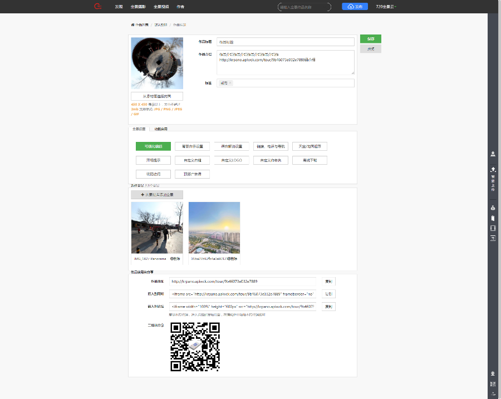Viewport: 501px width, 399px height.
Task: Delete the IMG Panorama scene
Action: click(x=175, y=259)
